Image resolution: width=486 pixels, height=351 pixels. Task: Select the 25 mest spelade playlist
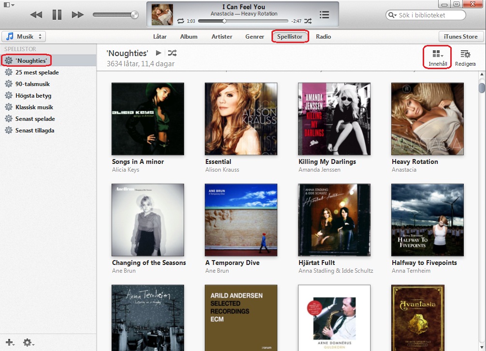pyautogui.click(x=48, y=72)
